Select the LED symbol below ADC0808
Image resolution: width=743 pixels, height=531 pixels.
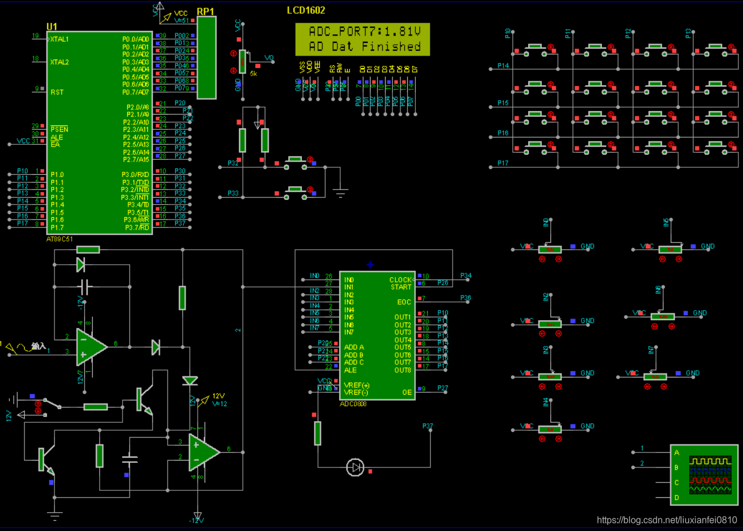[x=355, y=467]
